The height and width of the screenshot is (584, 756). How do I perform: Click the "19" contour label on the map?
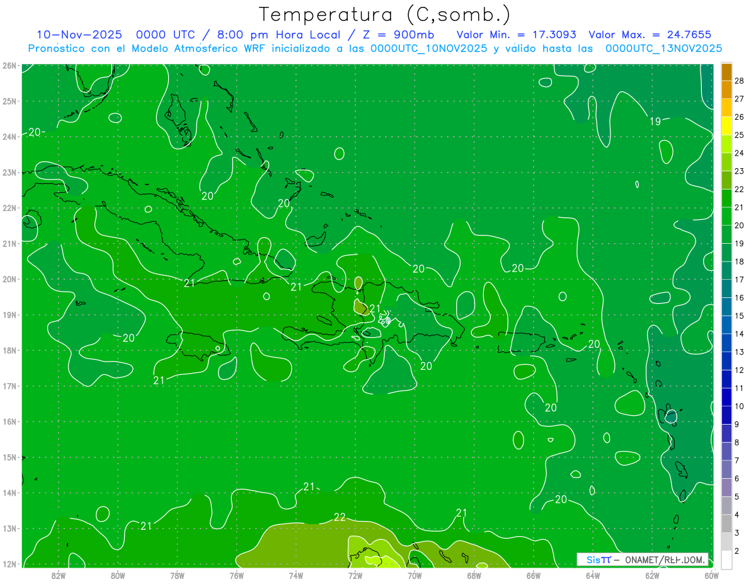655,121
